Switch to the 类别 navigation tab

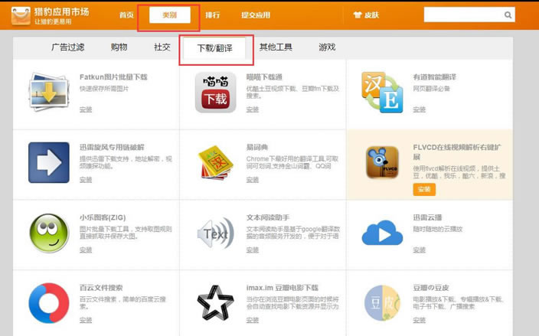[169, 15]
